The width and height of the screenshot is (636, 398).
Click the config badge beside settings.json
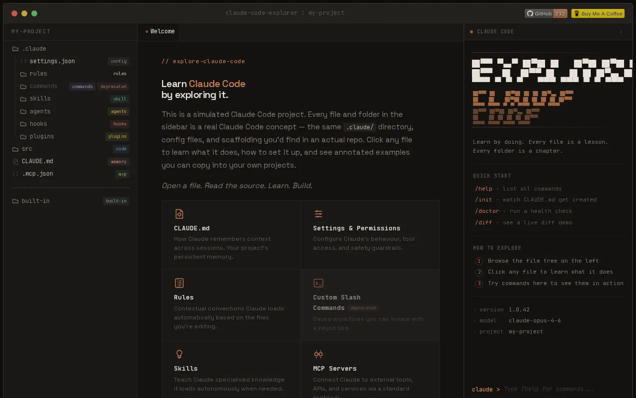119,61
